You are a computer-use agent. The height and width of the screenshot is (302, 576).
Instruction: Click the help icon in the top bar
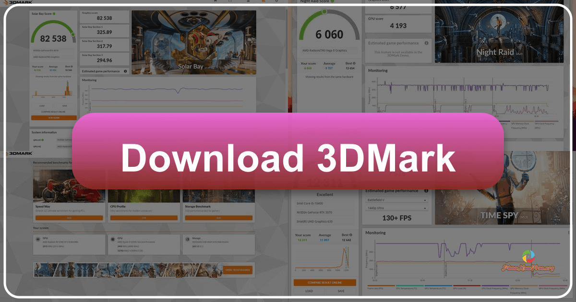point(230,1)
